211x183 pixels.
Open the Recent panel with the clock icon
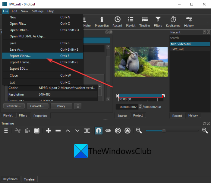(x=117, y=22)
